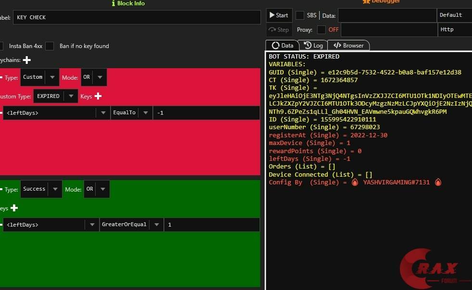
Task: Enable the Proxy checkbox
Action: tap(322, 30)
